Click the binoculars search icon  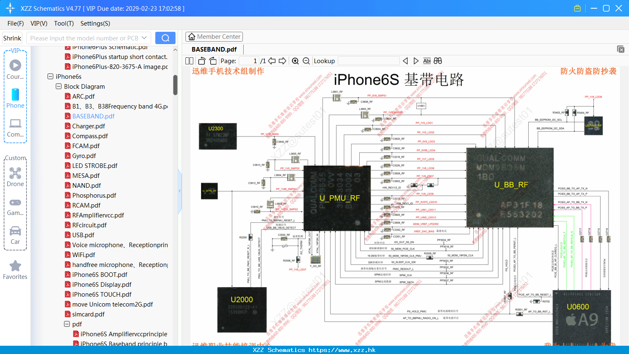tap(438, 61)
